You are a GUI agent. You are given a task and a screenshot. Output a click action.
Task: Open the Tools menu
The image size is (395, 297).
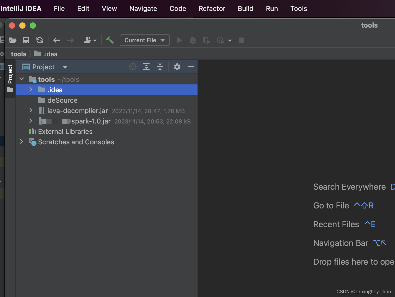[x=299, y=9]
